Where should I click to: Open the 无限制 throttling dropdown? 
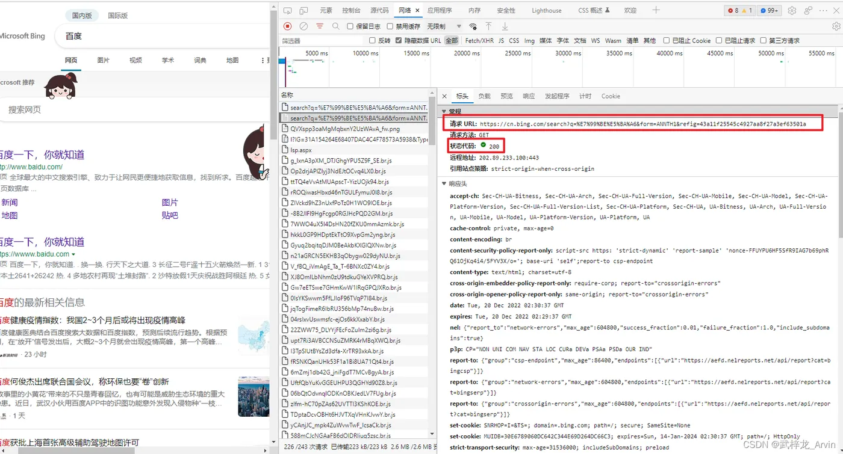pyautogui.click(x=444, y=26)
